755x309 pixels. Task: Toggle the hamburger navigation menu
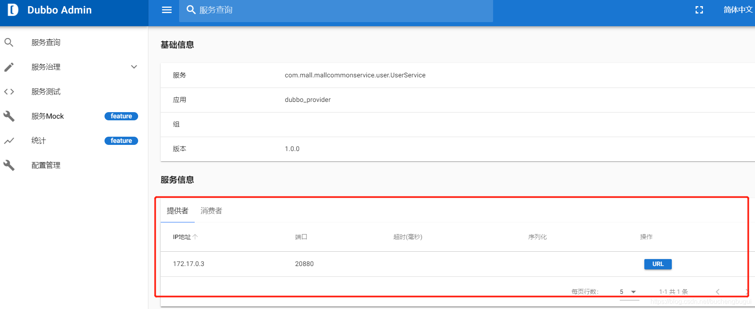click(x=167, y=10)
